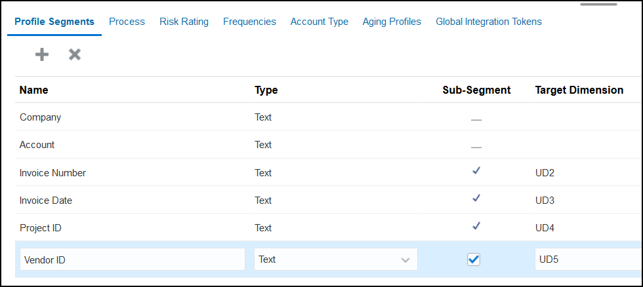Select the Company segment row
The height and width of the screenshot is (287, 643).
click(328, 117)
